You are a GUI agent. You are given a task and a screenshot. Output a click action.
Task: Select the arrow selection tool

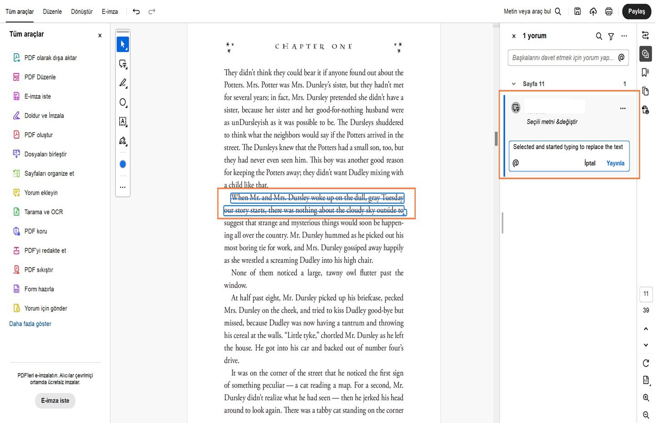(123, 45)
